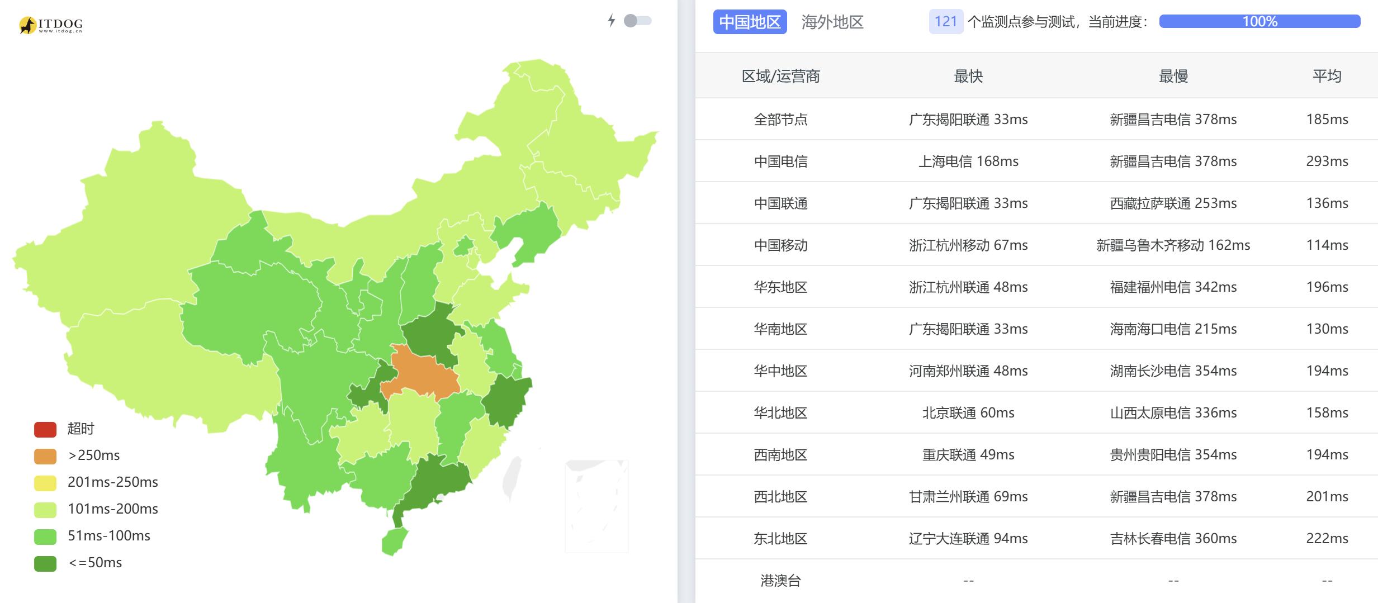The height and width of the screenshot is (603, 1378).
Task: Click 新疆乌鲁木齐移动 162ms cell
Action: [1173, 245]
